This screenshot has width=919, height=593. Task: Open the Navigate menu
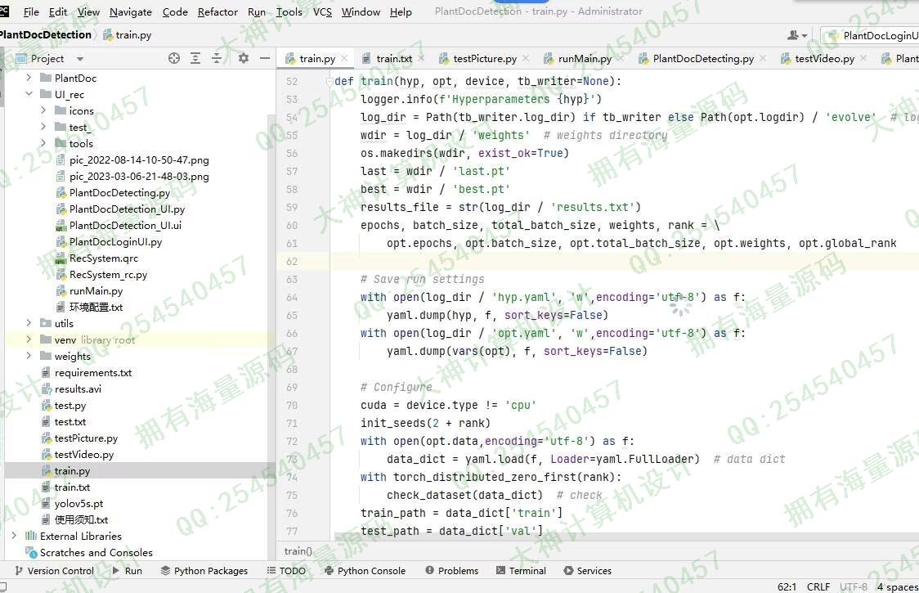pos(131,11)
